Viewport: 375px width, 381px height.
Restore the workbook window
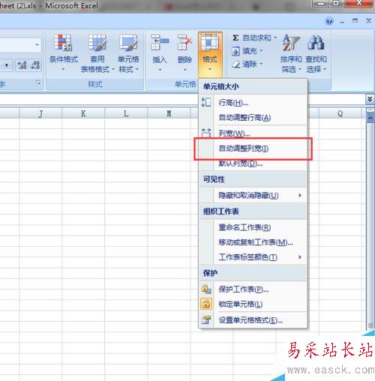[355, 21]
